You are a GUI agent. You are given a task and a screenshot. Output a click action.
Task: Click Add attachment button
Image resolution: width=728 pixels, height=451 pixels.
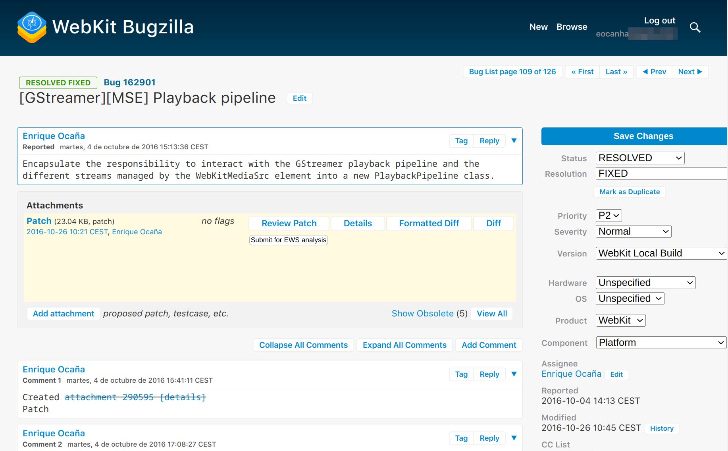point(64,314)
